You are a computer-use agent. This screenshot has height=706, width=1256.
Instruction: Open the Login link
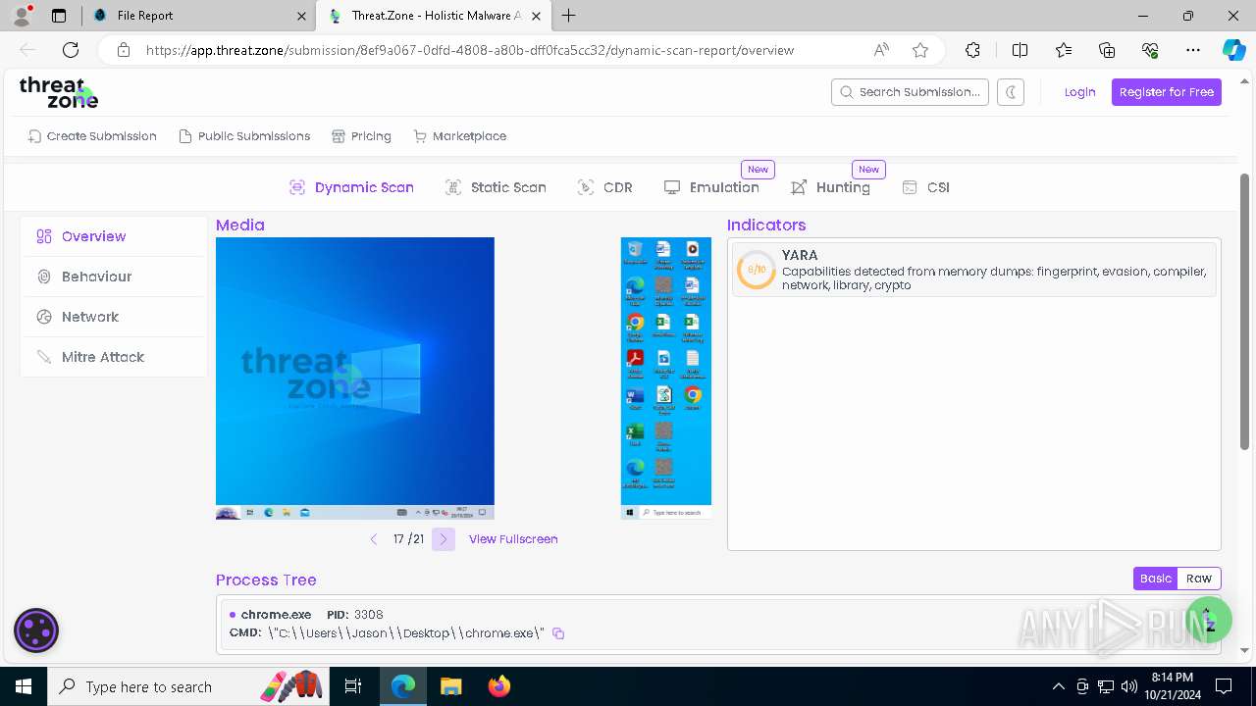point(1079,92)
